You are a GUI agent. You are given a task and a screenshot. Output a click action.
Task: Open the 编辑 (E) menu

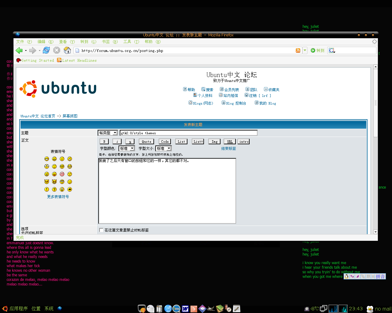coord(45,42)
